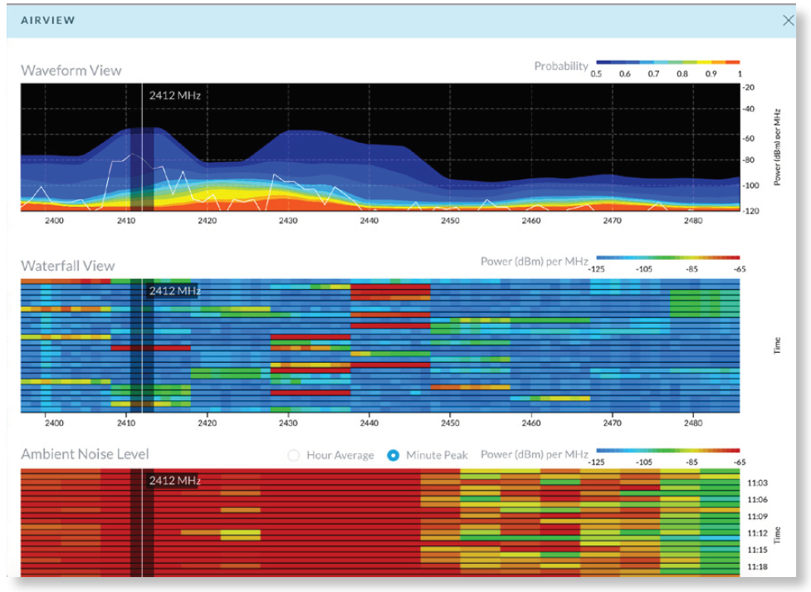
Task: Click the 2412 MHz marker in Waveform View
Action: tap(174, 95)
